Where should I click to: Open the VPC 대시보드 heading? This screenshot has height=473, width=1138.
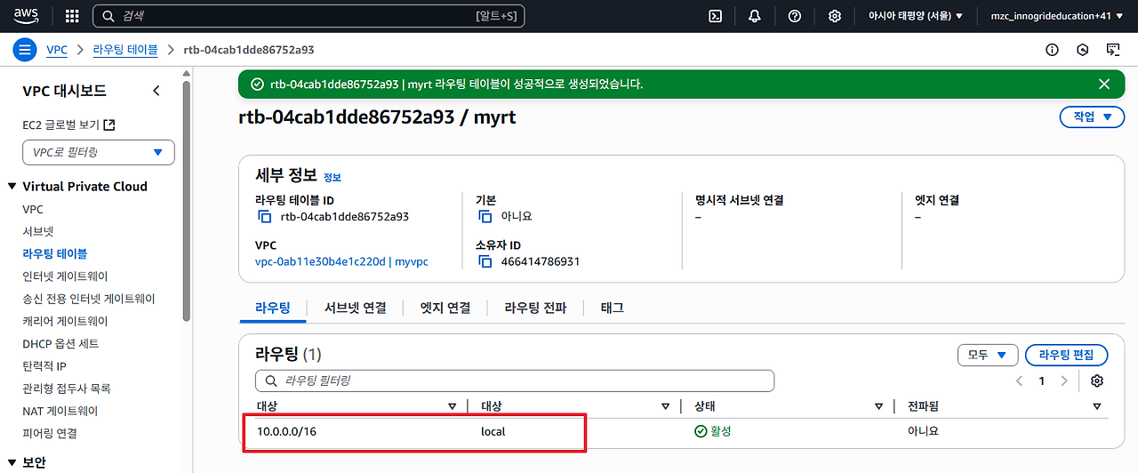[64, 91]
